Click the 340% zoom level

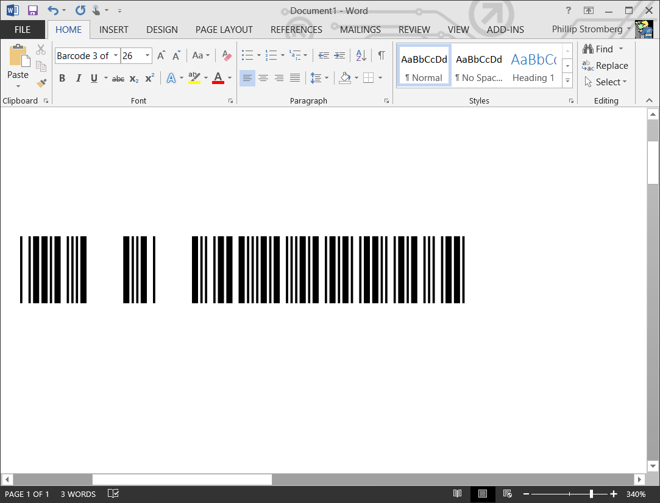click(x=636, y=494)
